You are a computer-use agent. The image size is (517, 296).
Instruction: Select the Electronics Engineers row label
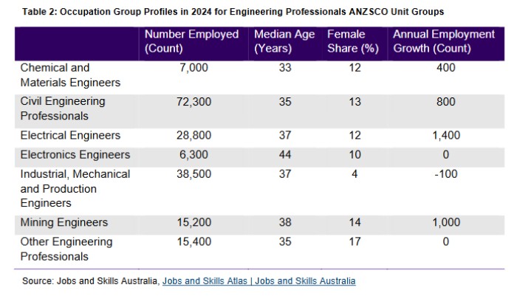point(75,155)
